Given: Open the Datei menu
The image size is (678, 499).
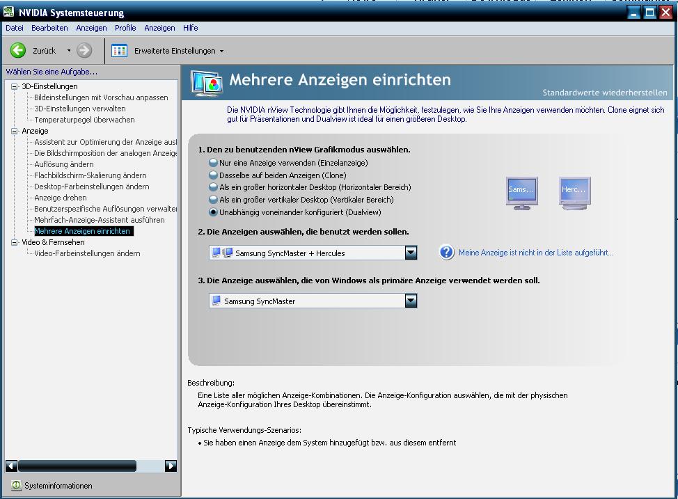Looking at the screenshot, I should 15,28.
